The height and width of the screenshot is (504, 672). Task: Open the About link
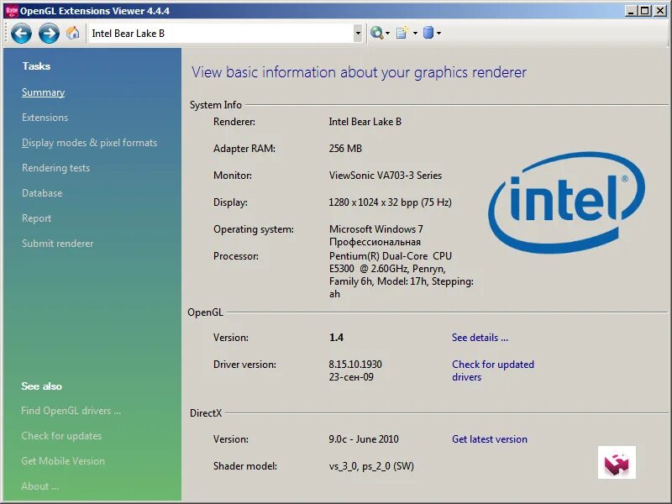click(x=39, y=486)
